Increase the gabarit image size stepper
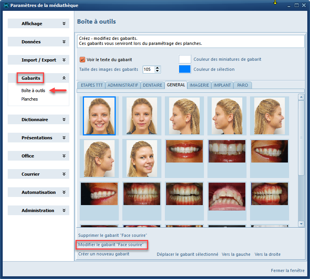The width and height of the screenshot is (310, 279). 157,68
